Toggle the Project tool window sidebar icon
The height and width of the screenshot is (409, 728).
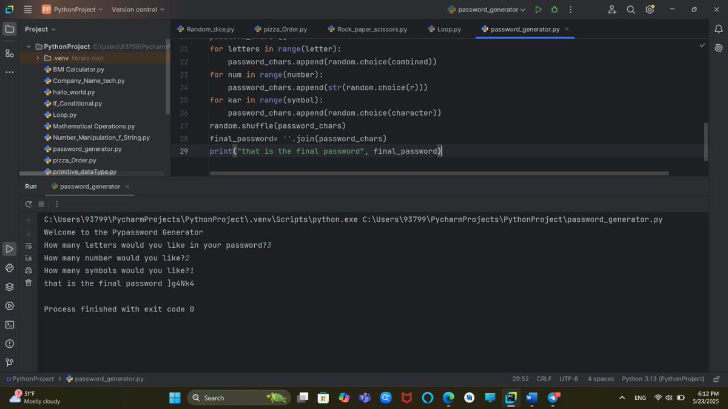tap(10, 29)
